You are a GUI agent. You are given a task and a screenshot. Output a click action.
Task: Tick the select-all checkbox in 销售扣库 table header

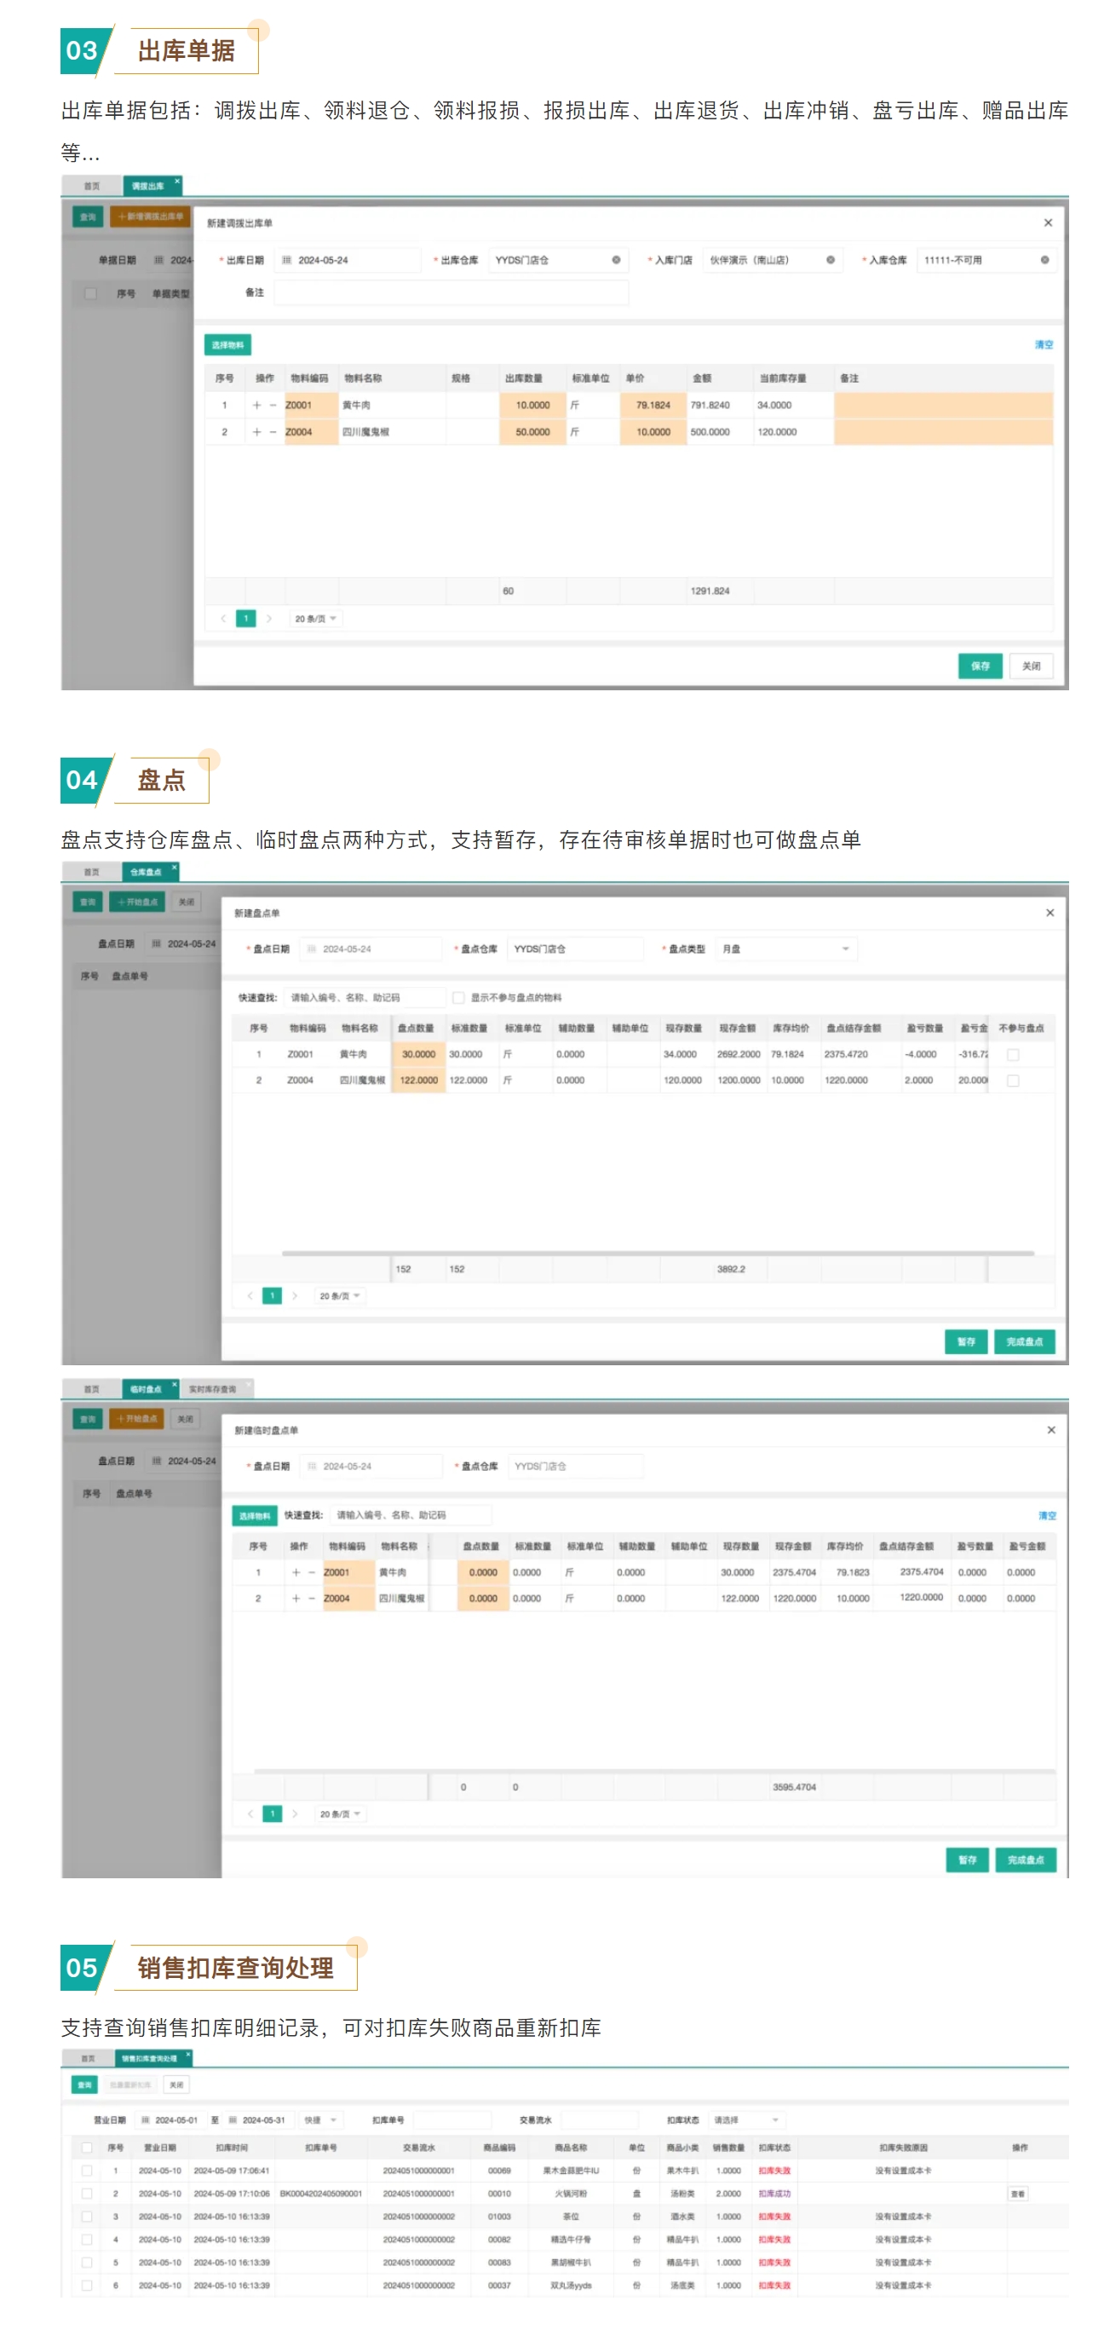coord(88,2148)
